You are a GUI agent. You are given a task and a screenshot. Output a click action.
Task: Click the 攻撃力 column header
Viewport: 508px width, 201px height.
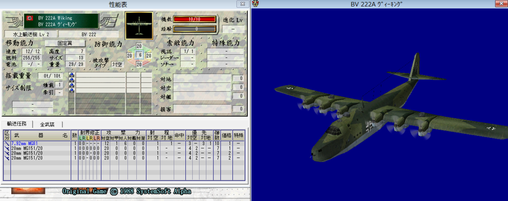click(x=123, y=133)
